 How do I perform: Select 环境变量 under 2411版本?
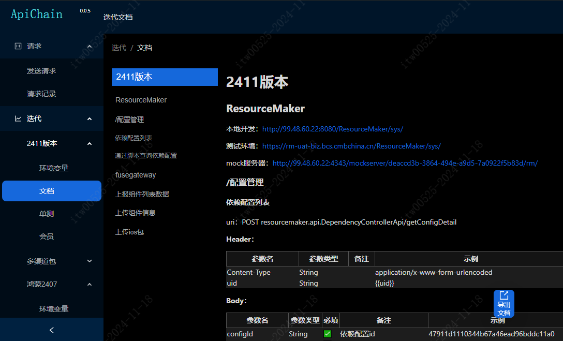54,168
